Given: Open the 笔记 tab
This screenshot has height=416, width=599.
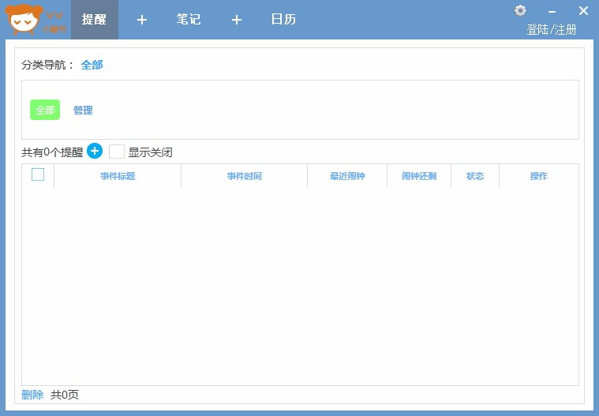Looking at the screenshot, I should pos(189,20).
